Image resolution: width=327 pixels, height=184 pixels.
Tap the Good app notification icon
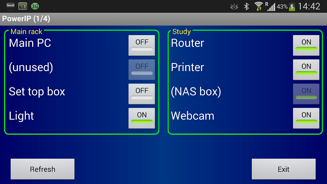pyautogui.click(x=10, y=6)
